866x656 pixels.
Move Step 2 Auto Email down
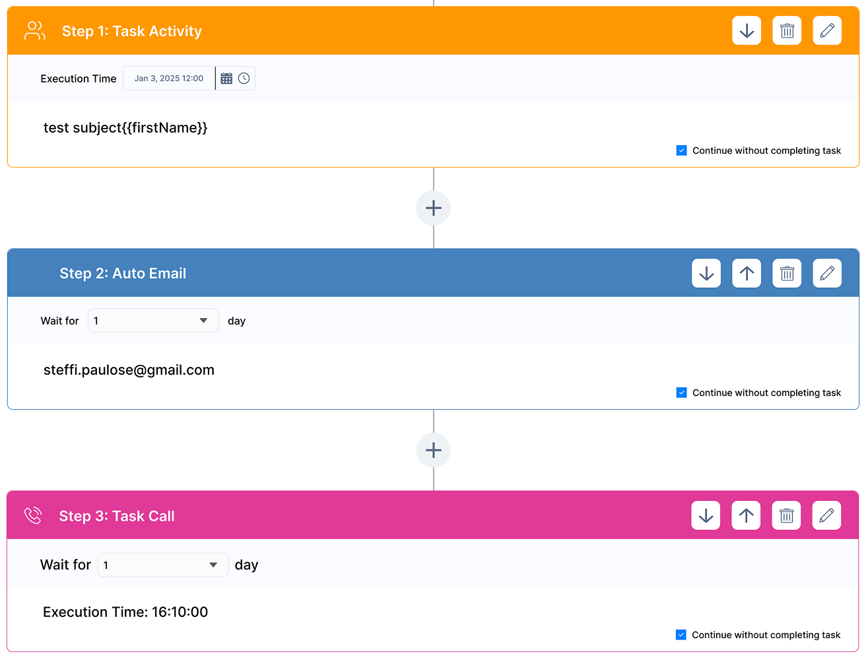[x=706, y=273]
